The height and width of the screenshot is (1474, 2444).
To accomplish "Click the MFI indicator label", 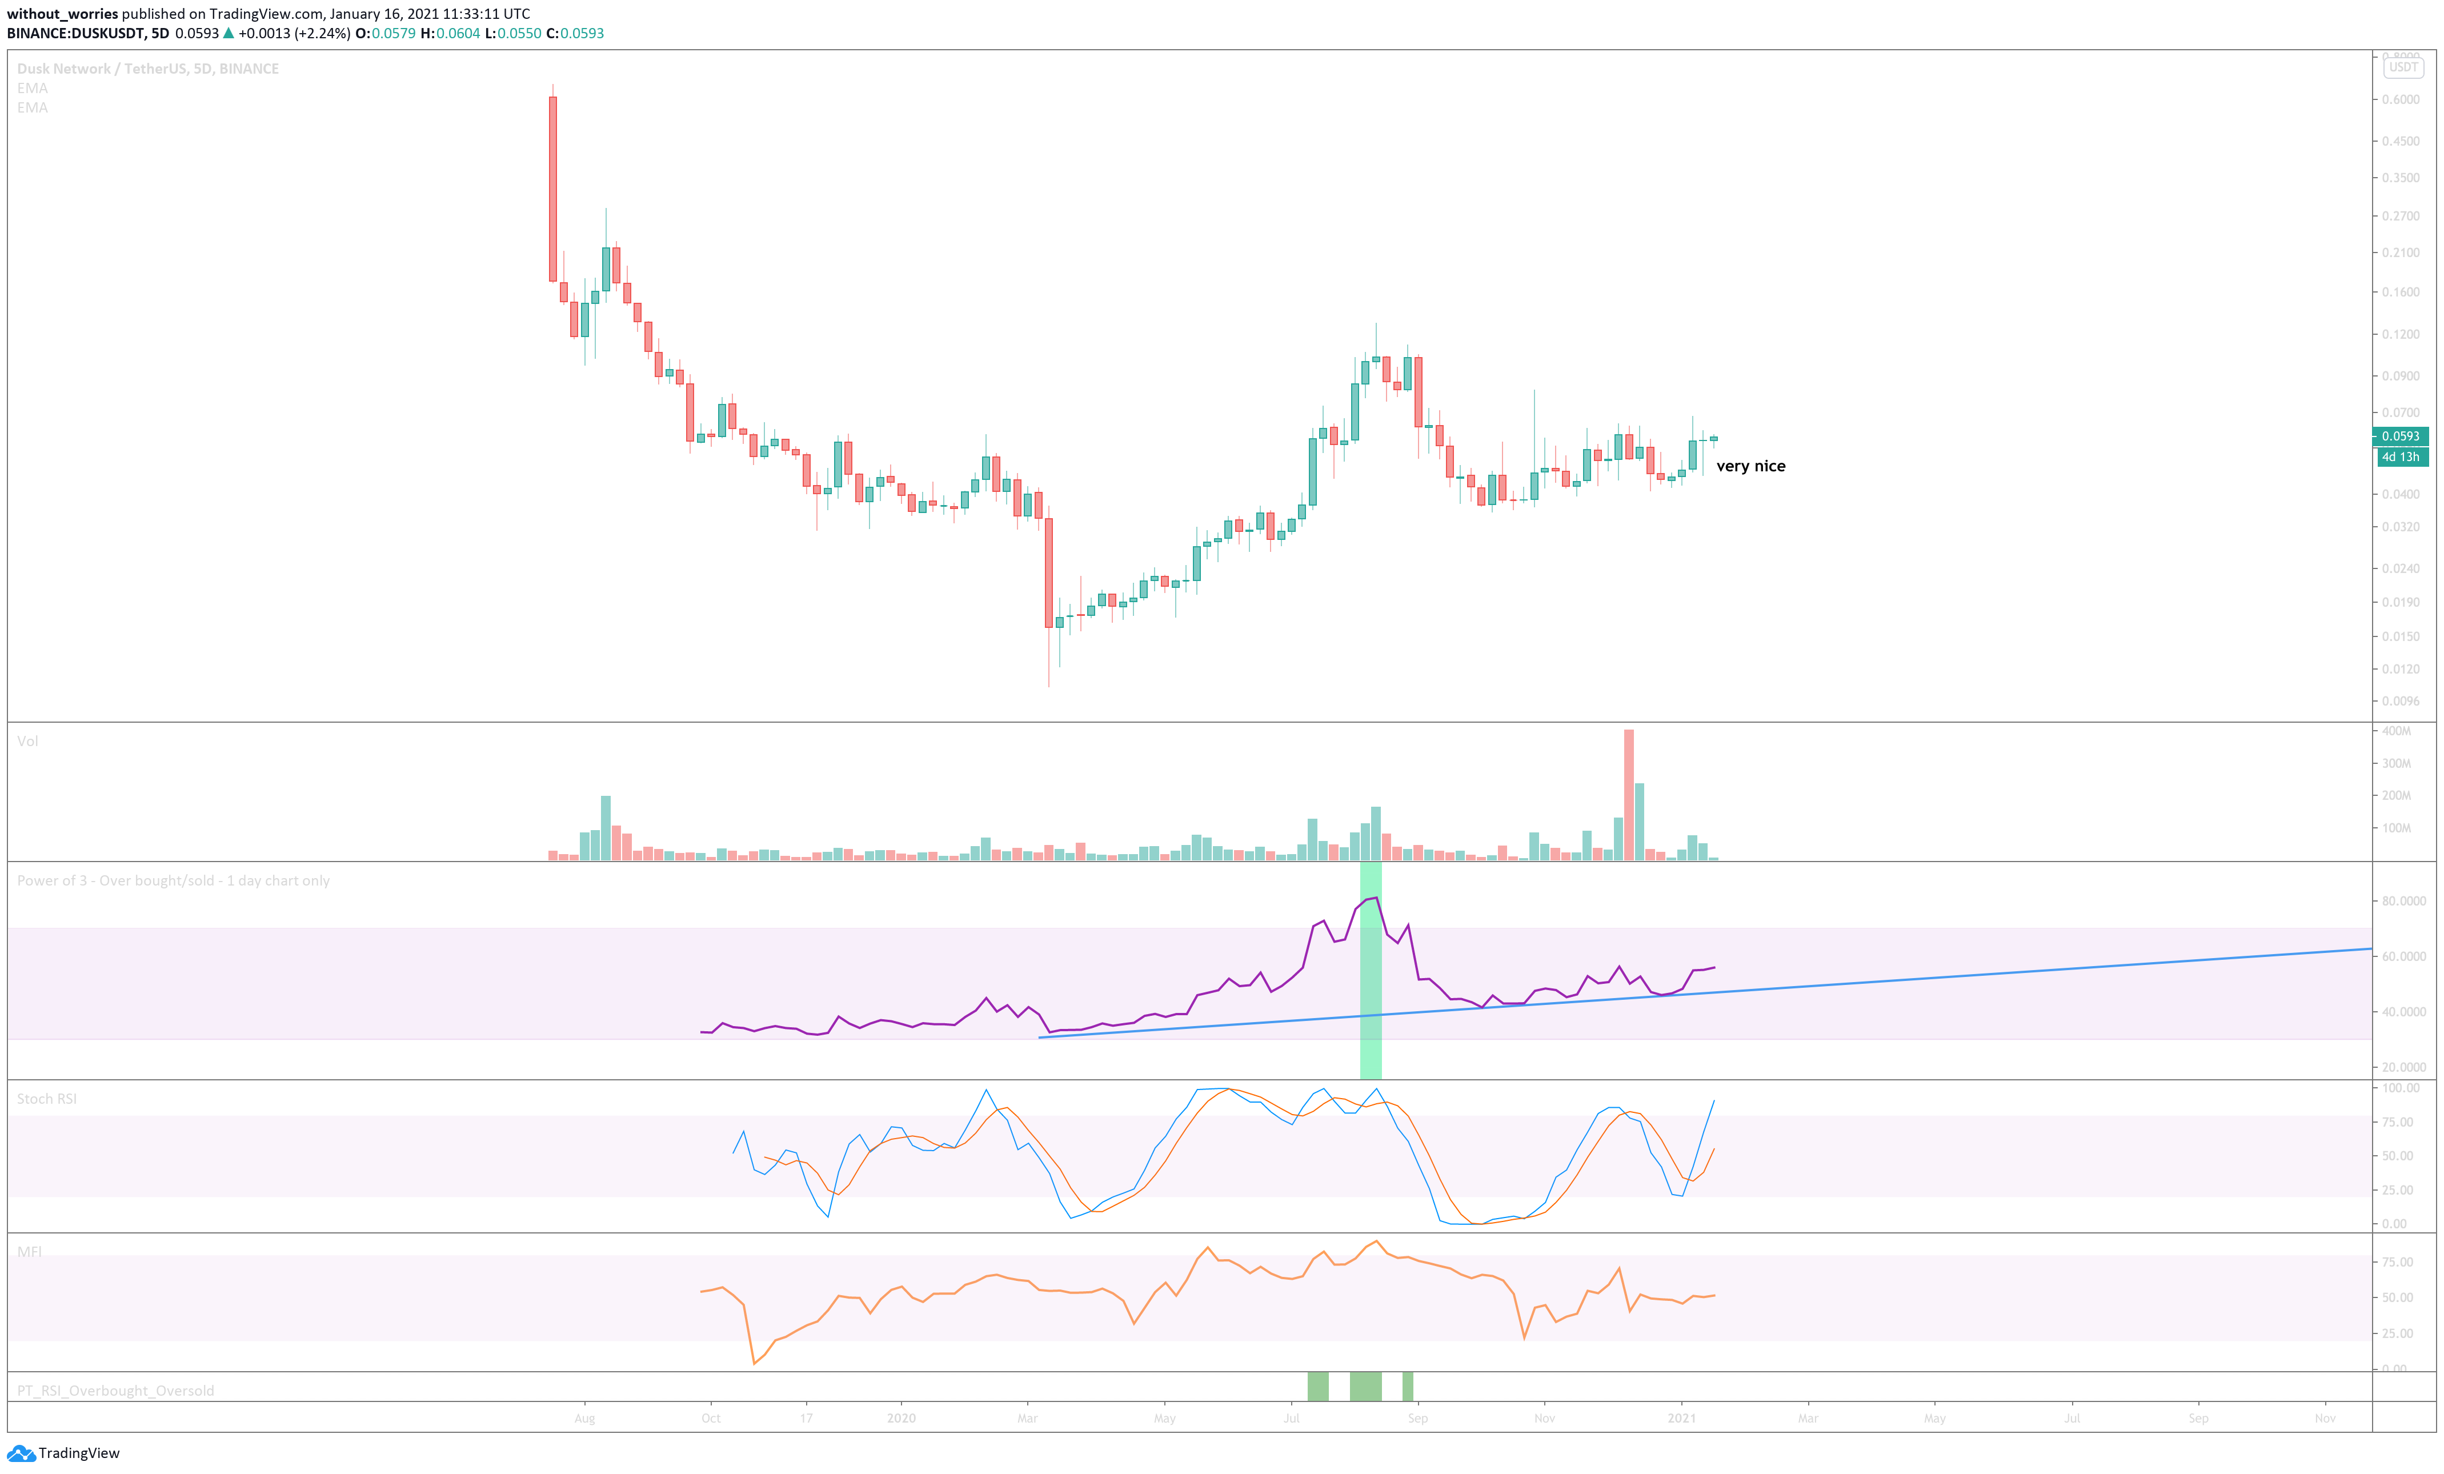I will [30, 1252].
